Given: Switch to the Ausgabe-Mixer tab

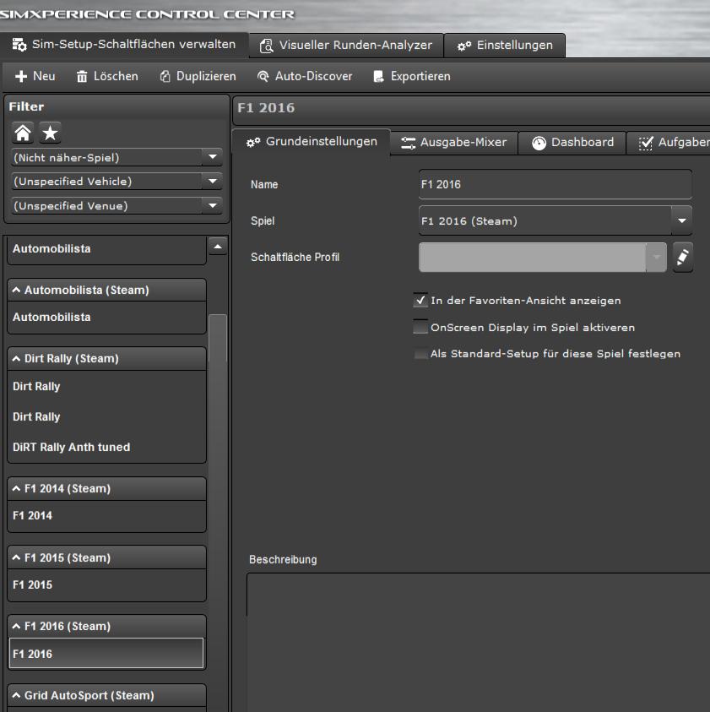Looking at the screenshot, I should click(x=454, y=143).
